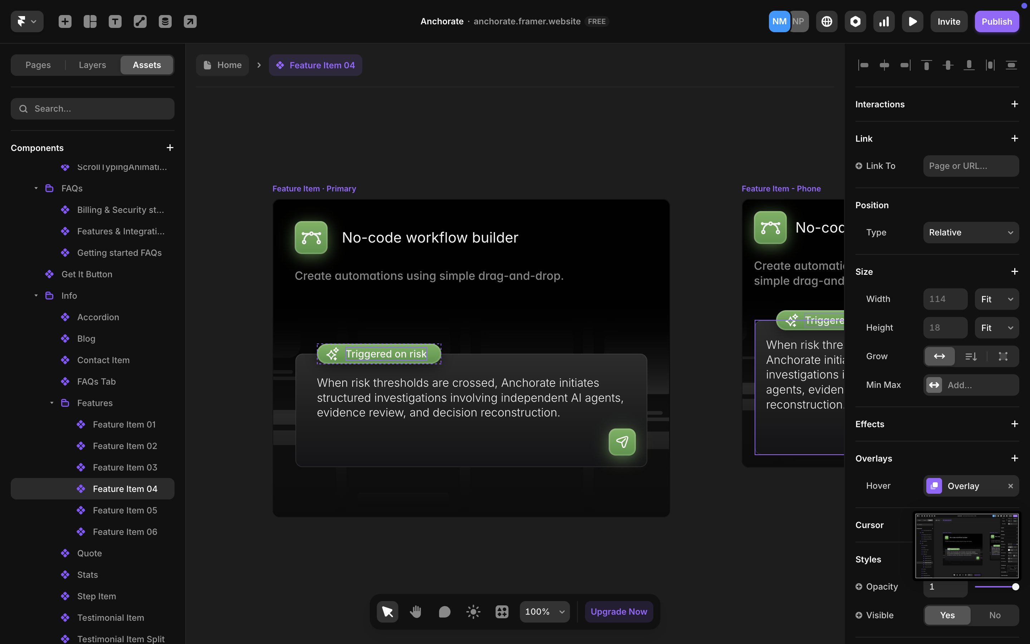Select the Vector pen tool

coord(139,21)
